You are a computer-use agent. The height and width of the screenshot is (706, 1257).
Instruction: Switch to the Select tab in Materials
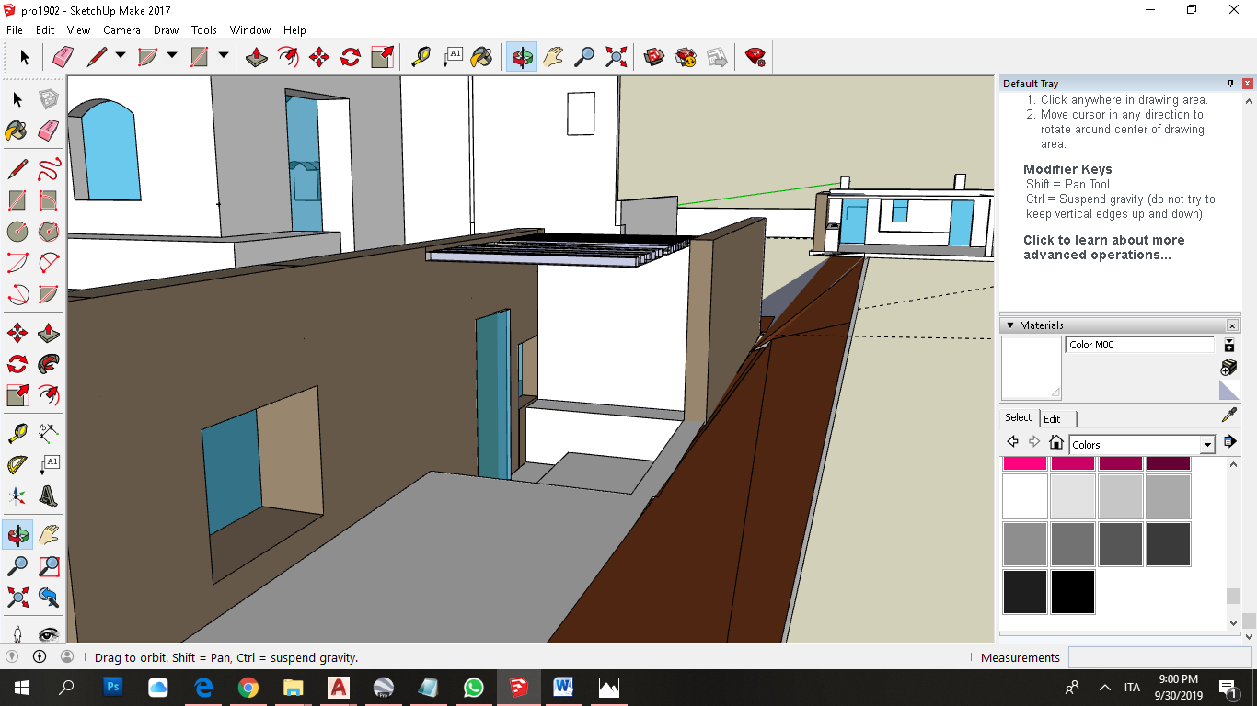[x=1019, y=417]
